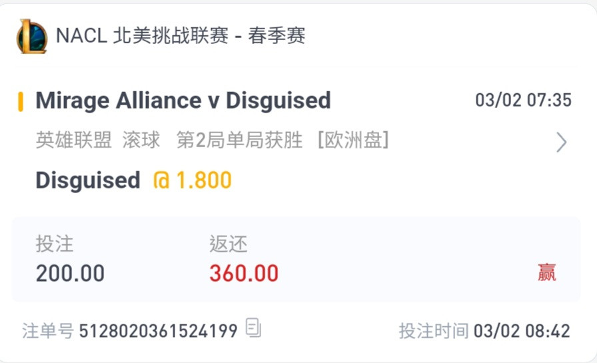Open bet details with the right chevron
Image resolution: width=597 pixels, height=363 pixels.
561,143
